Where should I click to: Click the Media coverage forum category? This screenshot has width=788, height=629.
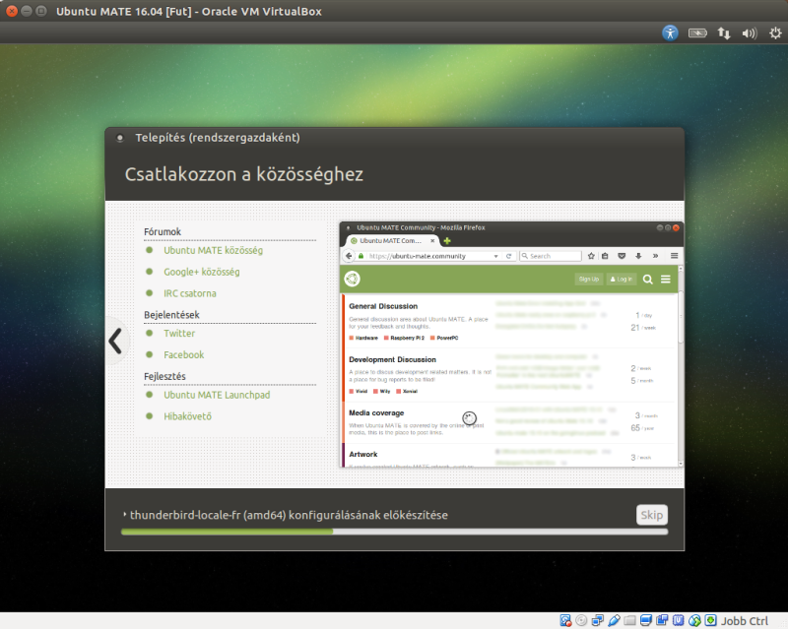[376, 413]
